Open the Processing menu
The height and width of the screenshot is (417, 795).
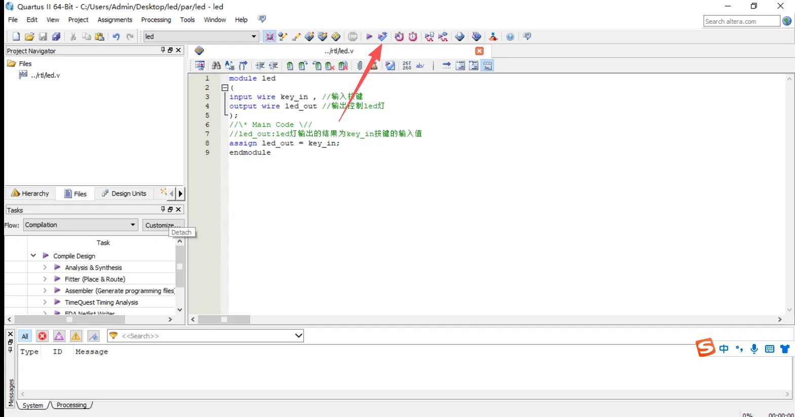[156, 20]
